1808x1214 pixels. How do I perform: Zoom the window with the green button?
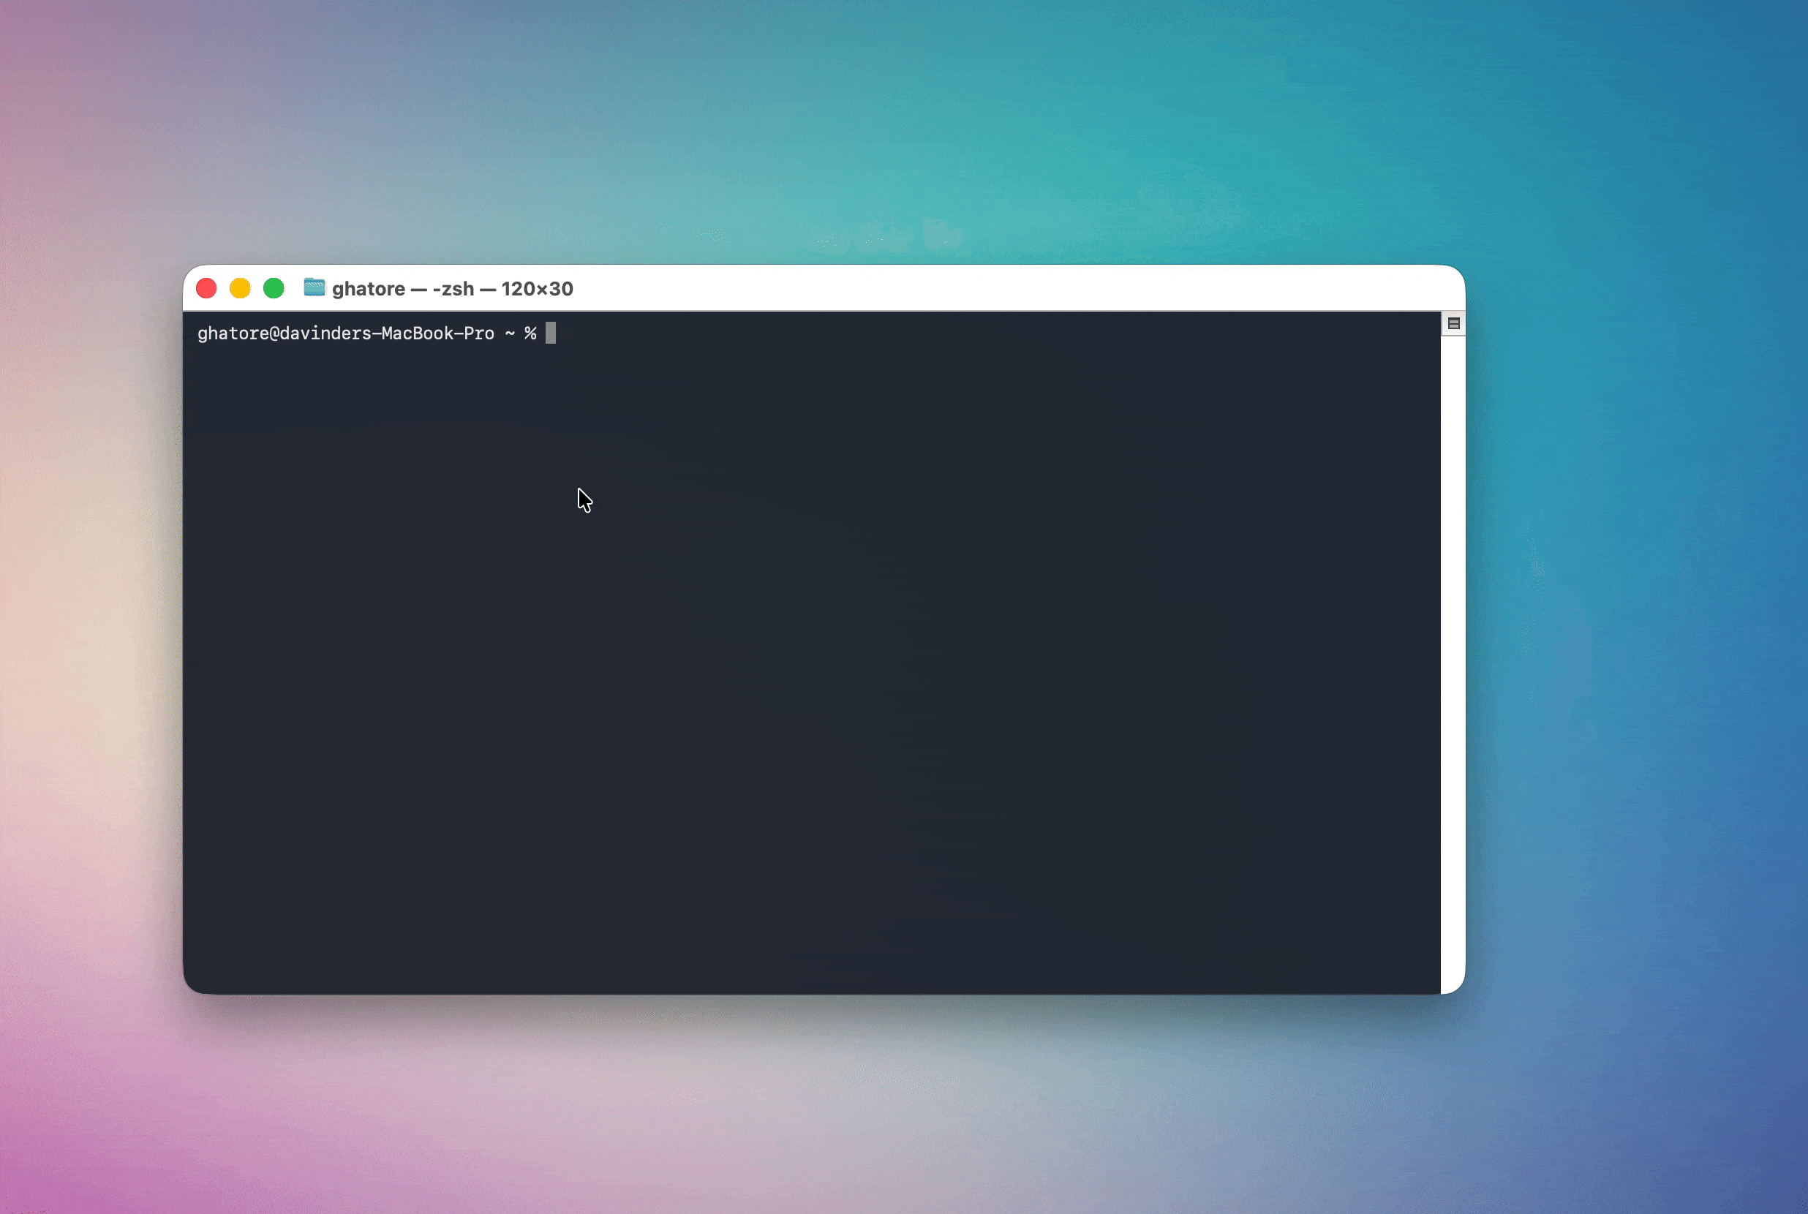point(274,289)
